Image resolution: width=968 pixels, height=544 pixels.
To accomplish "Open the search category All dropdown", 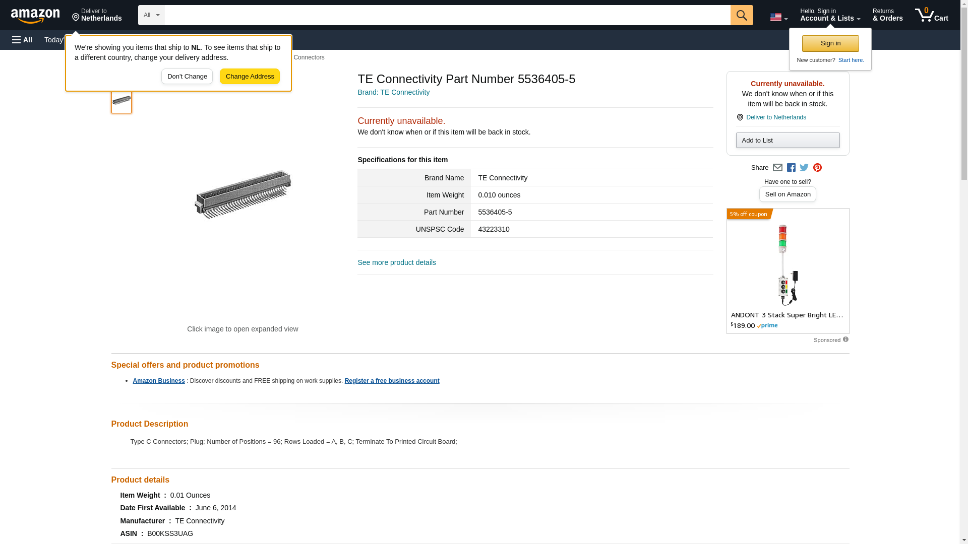I will [x=151, y=15].
